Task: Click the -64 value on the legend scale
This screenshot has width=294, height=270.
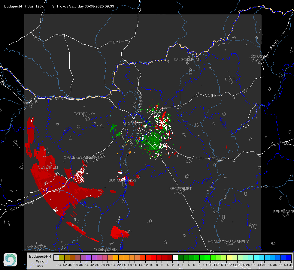Action: click(59, 265)
